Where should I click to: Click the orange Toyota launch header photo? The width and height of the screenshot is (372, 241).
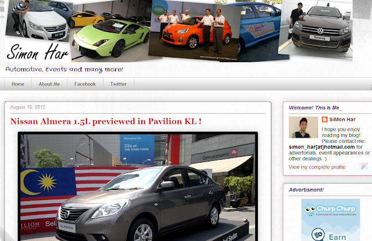point(194,30)
